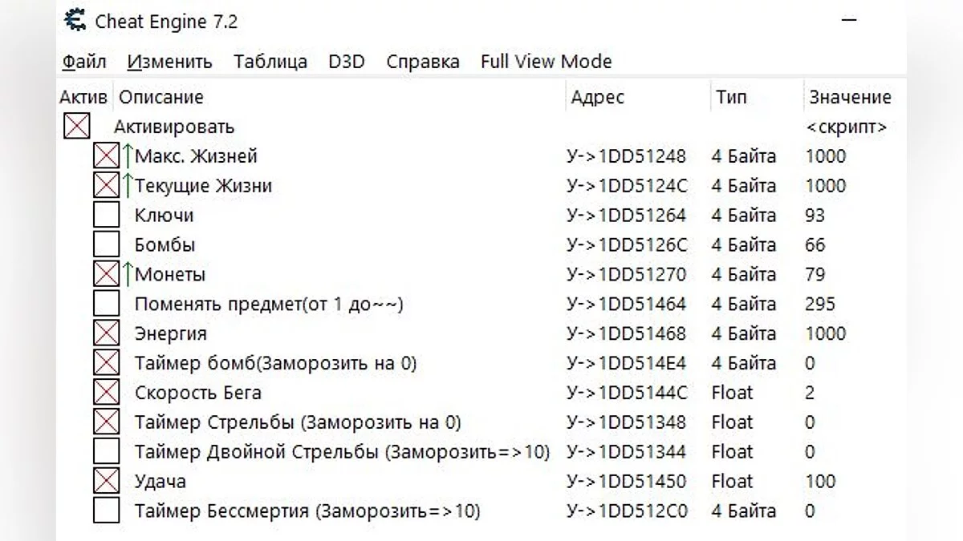Click the Описание column header

[161, 97]
